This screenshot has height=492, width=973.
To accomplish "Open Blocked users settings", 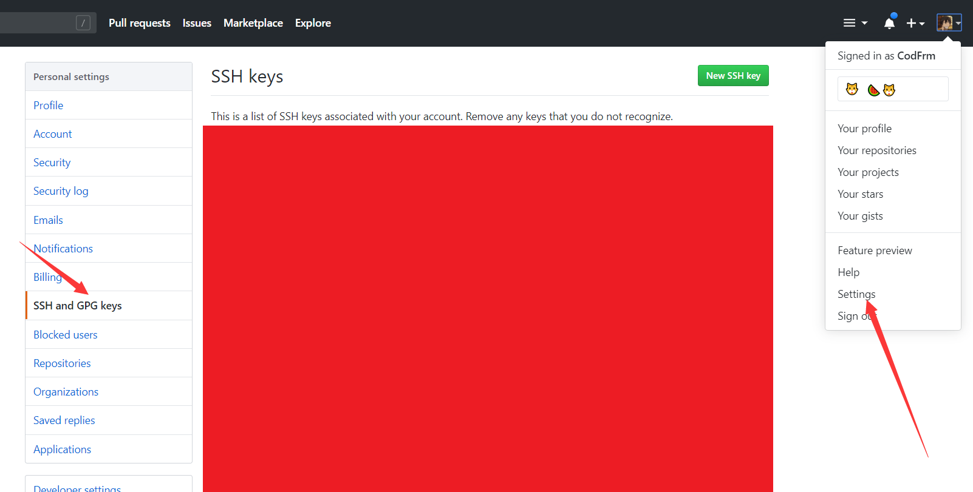I will (x=66, y=335).
